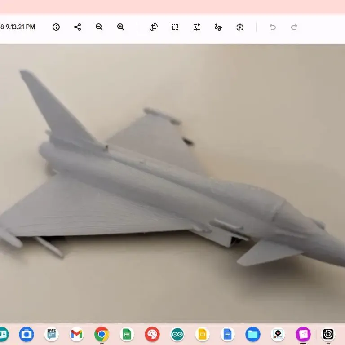The image size is (345, 345).
Task: Open the red-and-black logo shelf app
Action: coord(278,334)
